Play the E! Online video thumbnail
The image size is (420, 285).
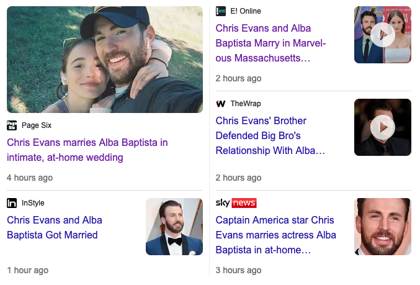coord(383,35)
